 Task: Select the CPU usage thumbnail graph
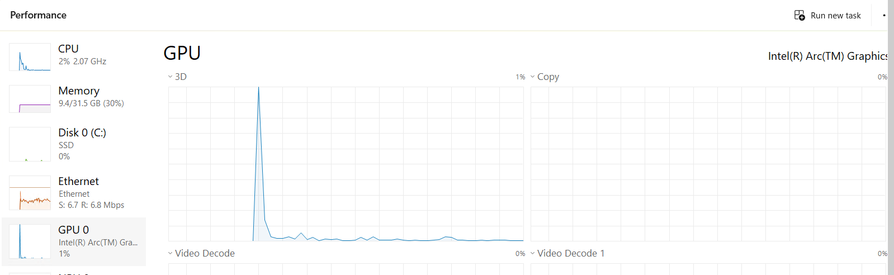(30, 57)
